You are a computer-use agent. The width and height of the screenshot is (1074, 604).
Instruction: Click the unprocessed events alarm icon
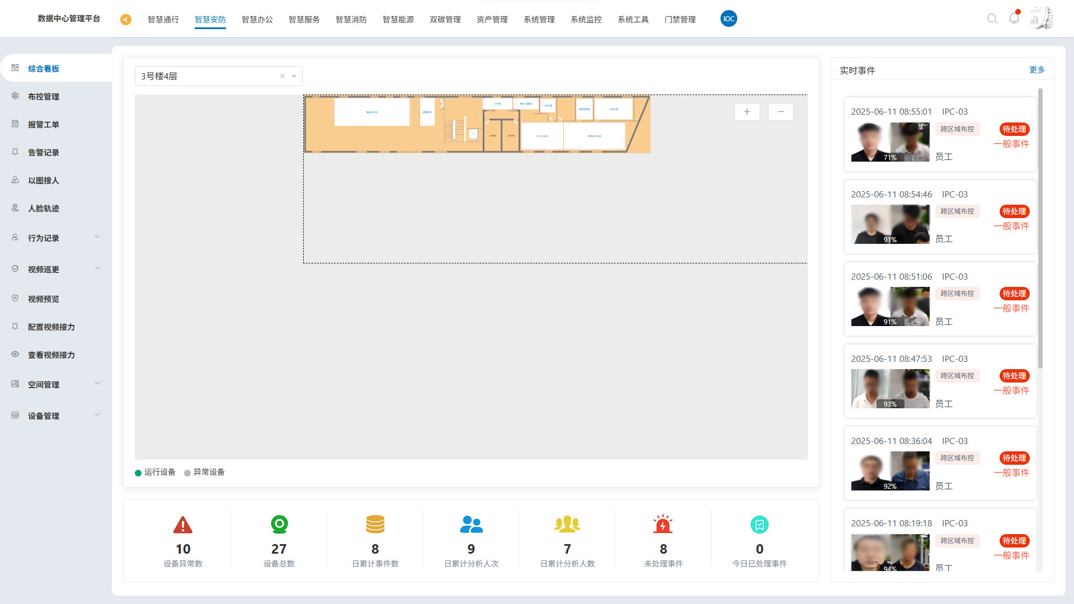(663, 525)
